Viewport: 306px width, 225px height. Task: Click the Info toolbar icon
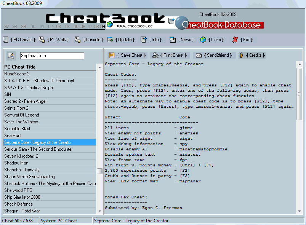tap(144, 40)
